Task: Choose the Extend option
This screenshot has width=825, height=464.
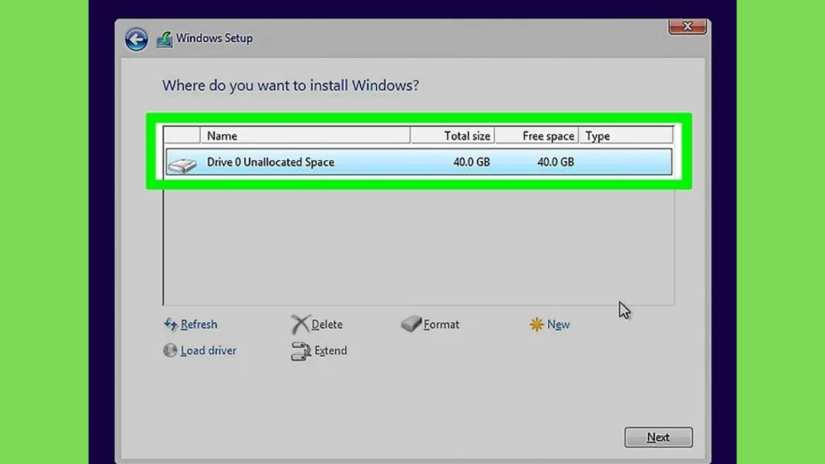Action: pos(330,350)
